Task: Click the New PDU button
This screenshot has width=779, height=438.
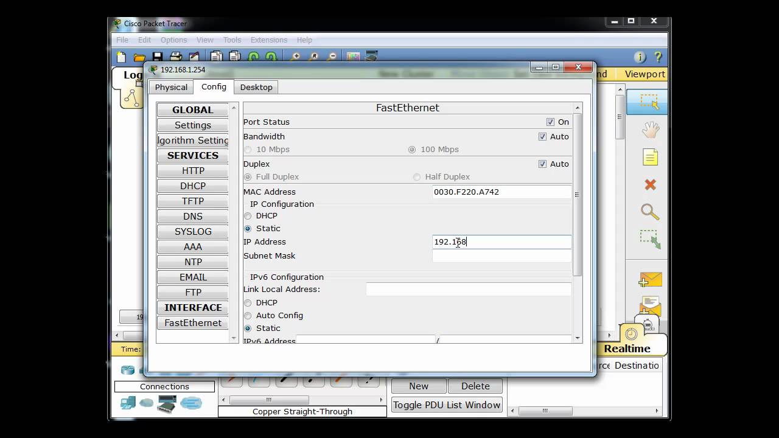Action: pos(419,386)
